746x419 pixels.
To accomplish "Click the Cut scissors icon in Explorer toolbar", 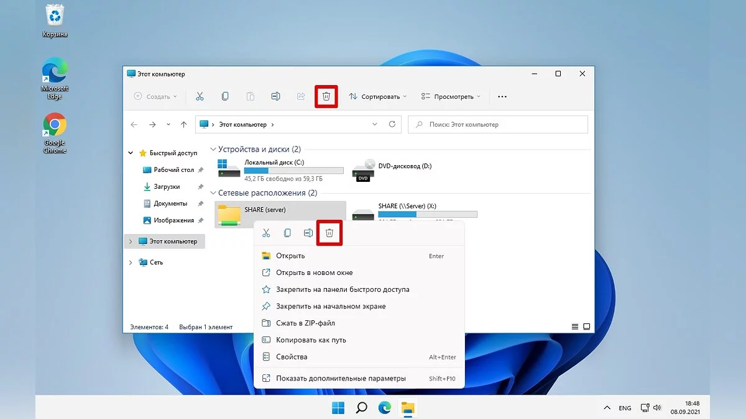I will 200,96.
